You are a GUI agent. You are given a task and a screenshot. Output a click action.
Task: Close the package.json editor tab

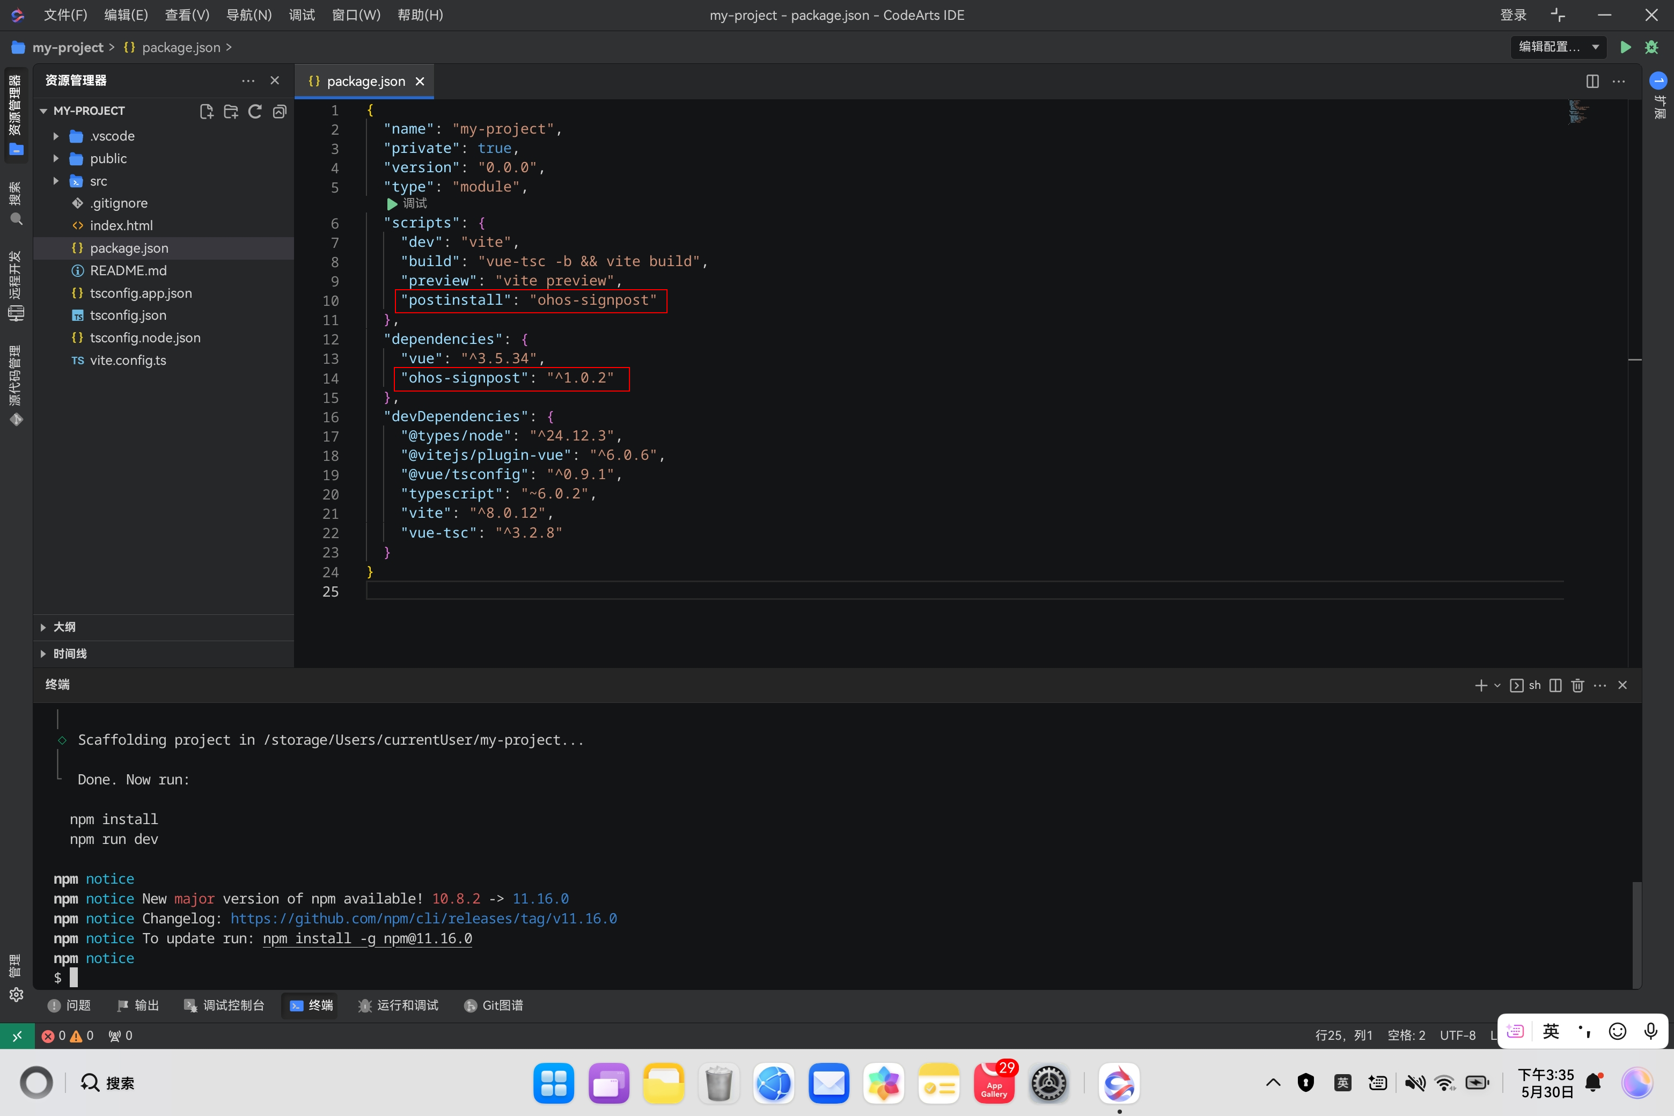point(420,82)
